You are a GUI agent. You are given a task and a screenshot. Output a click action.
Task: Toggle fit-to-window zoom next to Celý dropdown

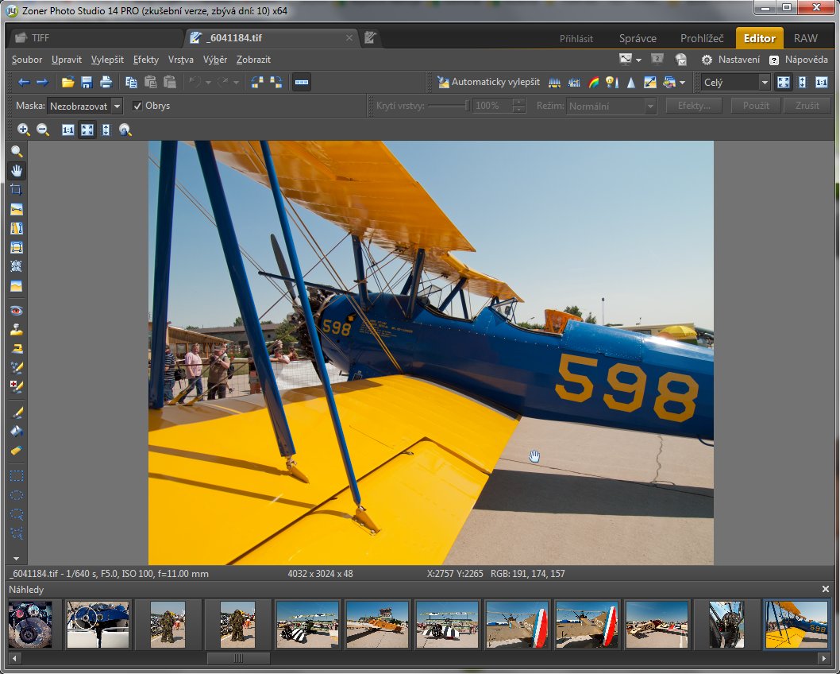(784, 82)
